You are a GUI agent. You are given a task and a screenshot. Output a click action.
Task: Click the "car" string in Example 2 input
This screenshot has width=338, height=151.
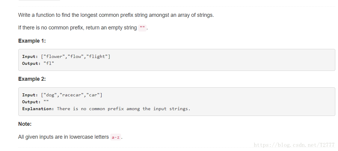click(93, 95)
